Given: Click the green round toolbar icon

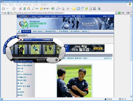Looking at the screenshot, I should tap(86, 9).
